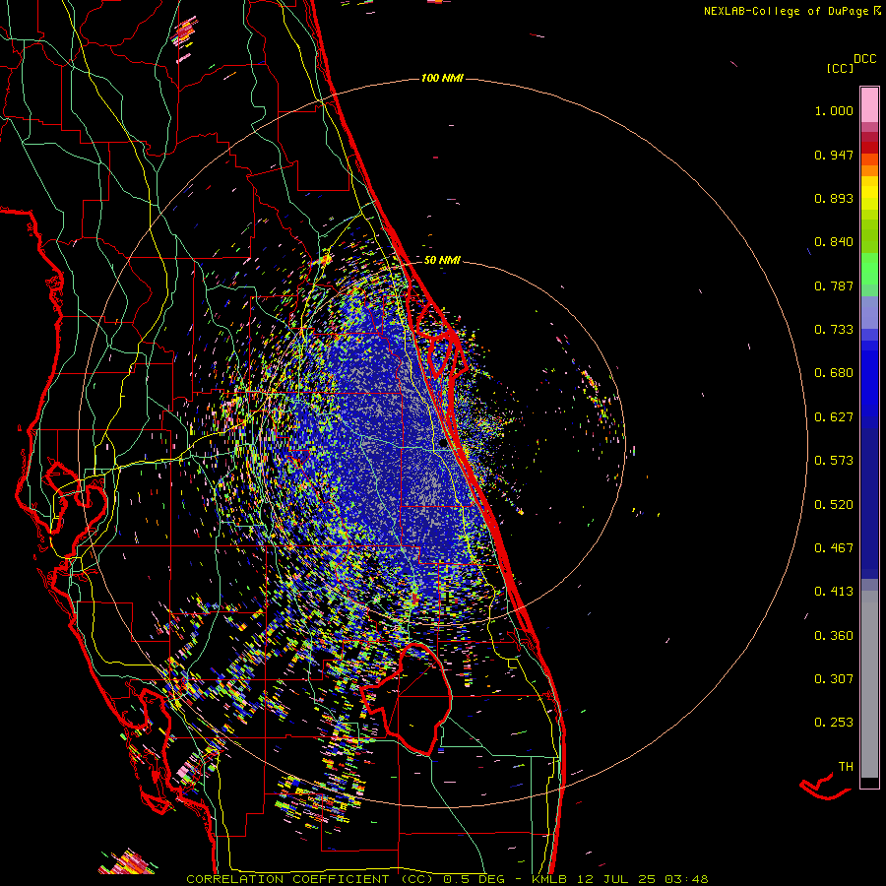
Task: Click the 12 JUL 25 date text
Action: (616, 879)
